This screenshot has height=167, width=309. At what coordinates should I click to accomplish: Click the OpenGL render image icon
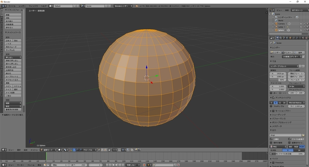136,150
